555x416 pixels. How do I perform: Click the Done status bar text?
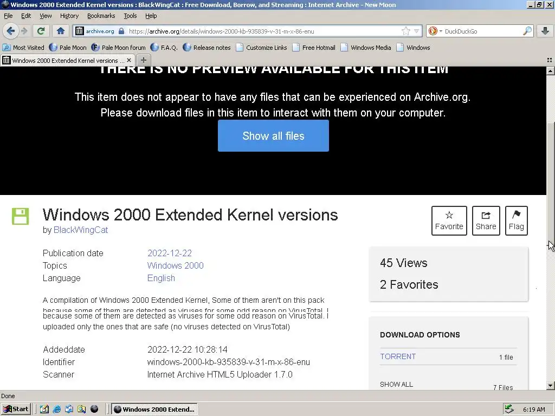(x=8, y=396)
